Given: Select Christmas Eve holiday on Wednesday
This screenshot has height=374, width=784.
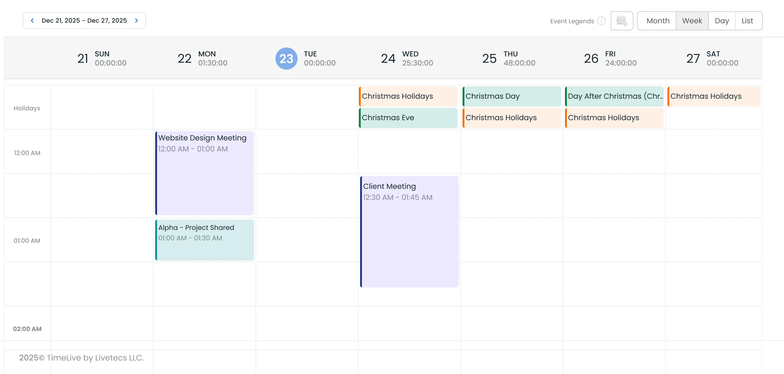Looking at the screenshot, I should (408, 118).
